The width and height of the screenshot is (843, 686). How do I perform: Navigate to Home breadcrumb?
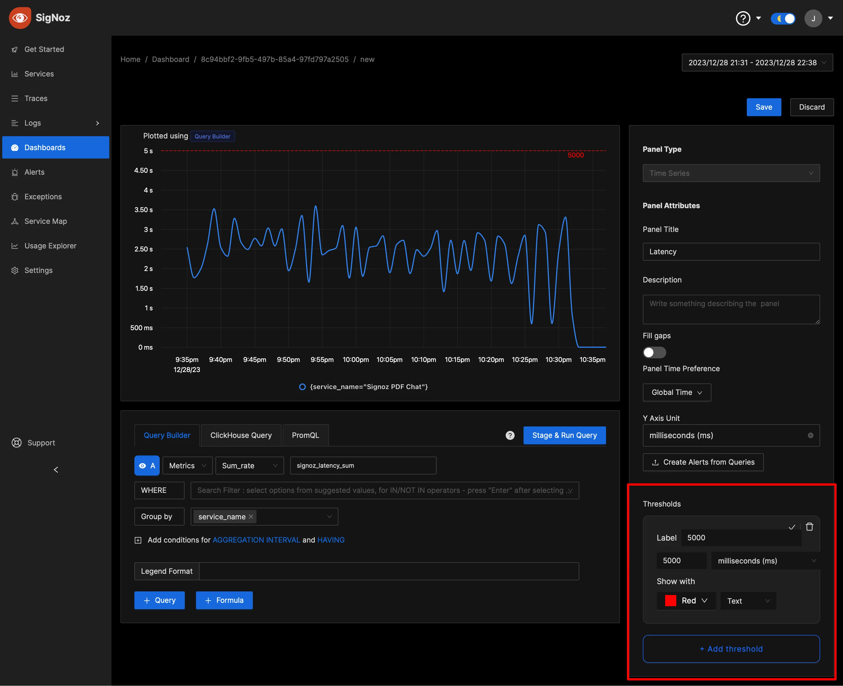[x=130, y=59]
